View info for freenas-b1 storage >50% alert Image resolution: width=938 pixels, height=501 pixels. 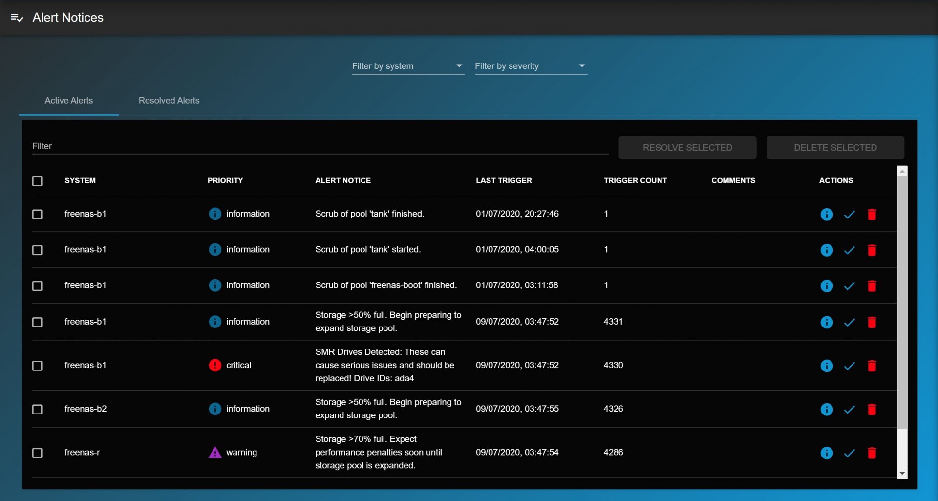tap(827, 322)
